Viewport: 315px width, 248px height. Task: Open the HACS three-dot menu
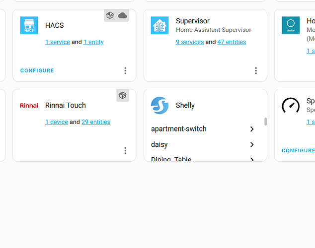(125, 71)
